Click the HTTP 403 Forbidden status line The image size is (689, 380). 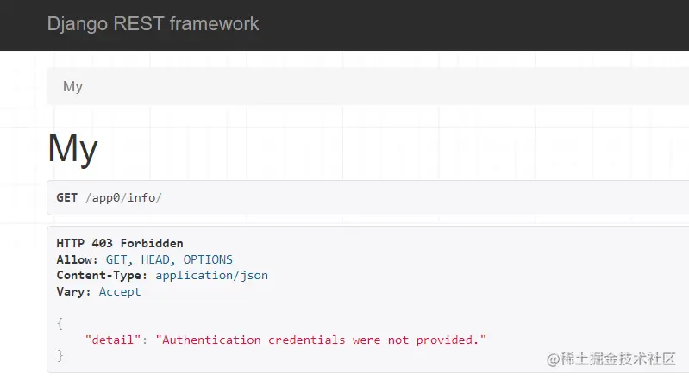click(120, 243)
